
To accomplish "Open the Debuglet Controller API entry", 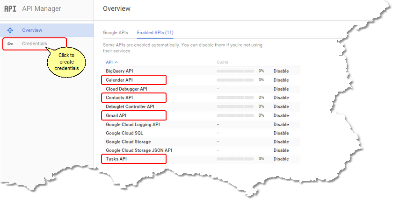I will pyautogui.click(x=130, y=107).
